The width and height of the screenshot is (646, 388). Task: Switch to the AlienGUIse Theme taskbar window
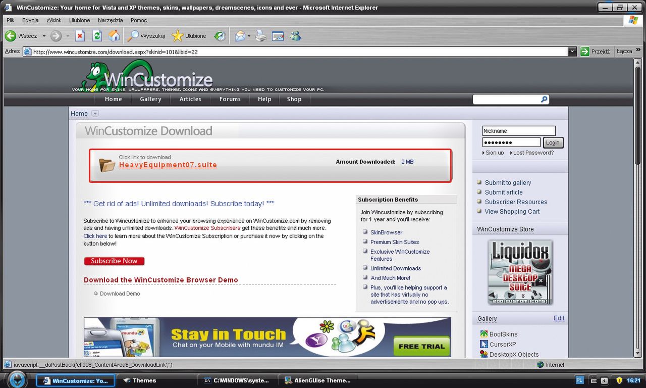click(x=318, y=380)
